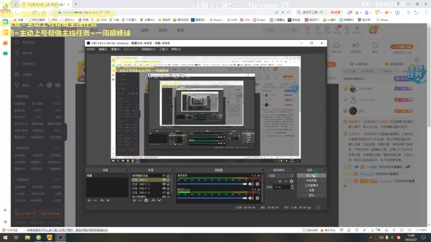
Task: Move scene down in Scenes dock
Action: click(108, 200)
